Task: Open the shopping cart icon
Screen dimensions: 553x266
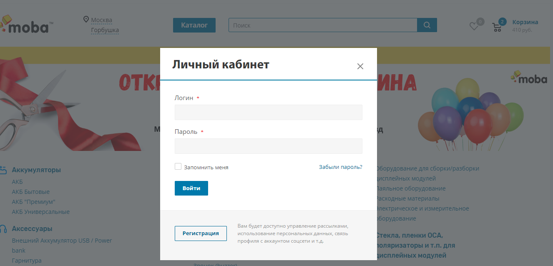Action: pyautogui.click(x=497, y=27)
